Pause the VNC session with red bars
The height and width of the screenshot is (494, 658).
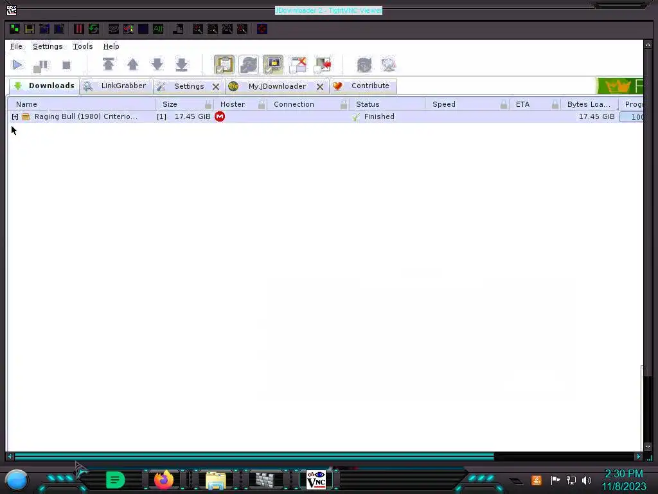[x=78, y=28]
